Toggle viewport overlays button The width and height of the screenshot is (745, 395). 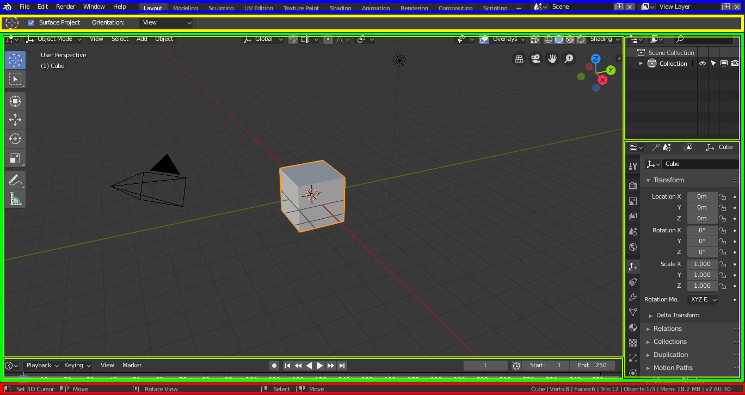(484, 39)
